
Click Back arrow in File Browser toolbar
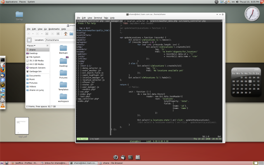(28, 34)
